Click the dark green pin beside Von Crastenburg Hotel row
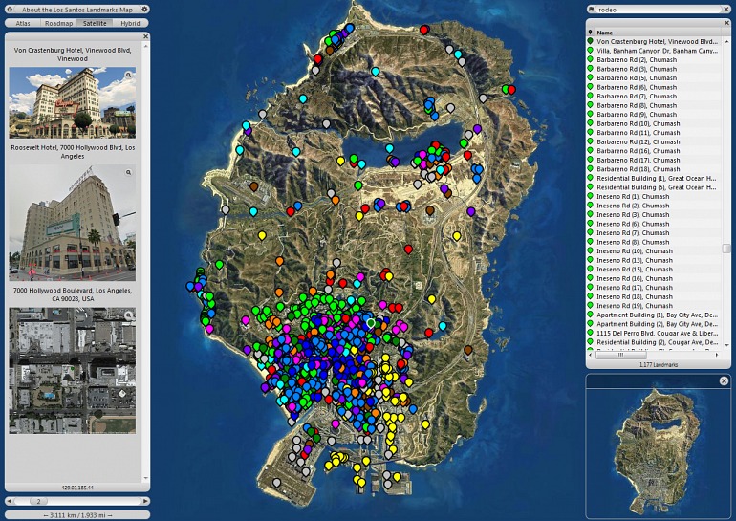 [x=590, y=41]
